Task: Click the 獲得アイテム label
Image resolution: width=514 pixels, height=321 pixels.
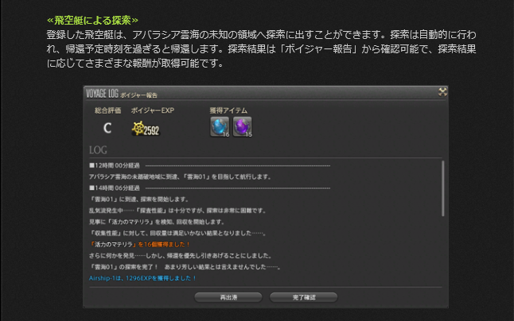Action: click(228, 110)
